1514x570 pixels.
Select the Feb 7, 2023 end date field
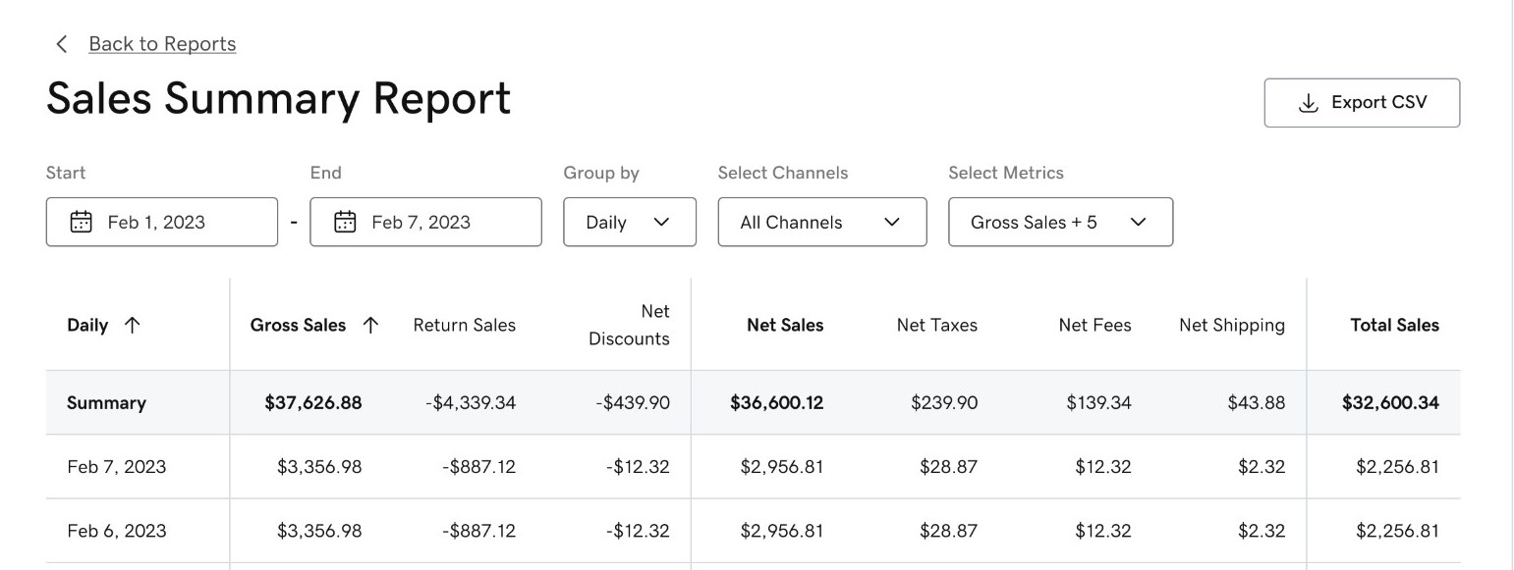pyautogui.click(x=425, y=222)
